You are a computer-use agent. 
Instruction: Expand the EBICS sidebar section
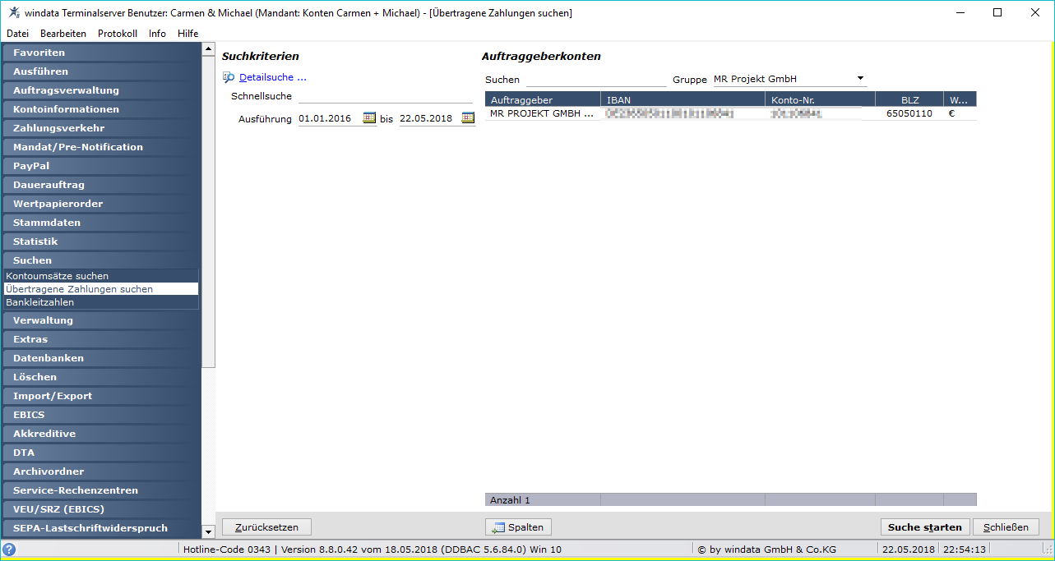coord(101,415)
